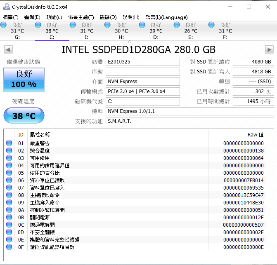Viewport: 277px width, 265px height.
Task: Click the status orb for drive E:
Action: click(177, 25)
